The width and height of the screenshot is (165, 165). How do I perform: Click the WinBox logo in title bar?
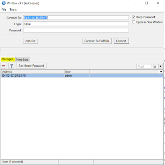coord(4,3)
